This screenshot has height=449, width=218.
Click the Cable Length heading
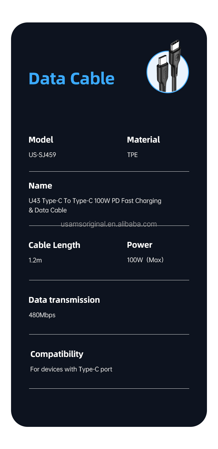(x=54, y=245)
